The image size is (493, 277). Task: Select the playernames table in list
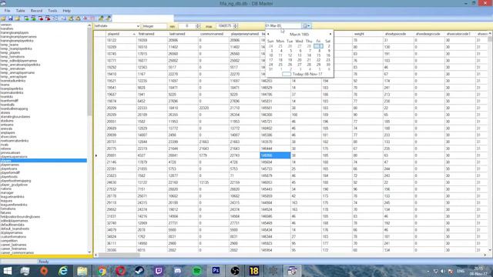(10, 165)
